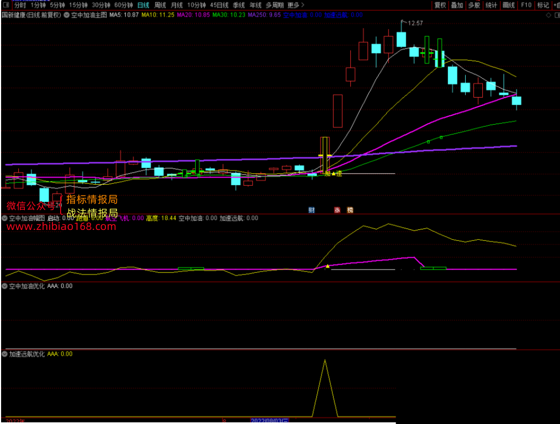Open F10 company info
The height and width of the screenshot is (424, 560).
click(x=526, y=5)
